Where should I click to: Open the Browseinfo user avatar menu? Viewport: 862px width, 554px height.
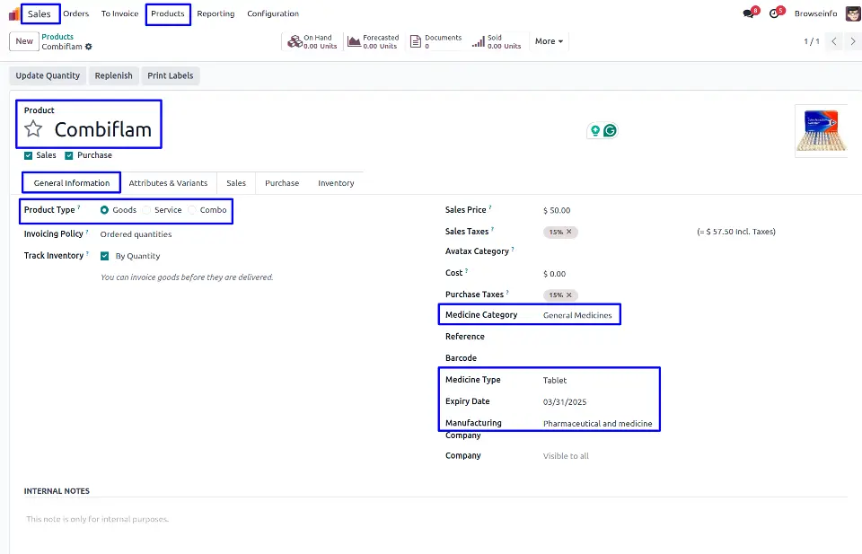click(x=853, y=13)
